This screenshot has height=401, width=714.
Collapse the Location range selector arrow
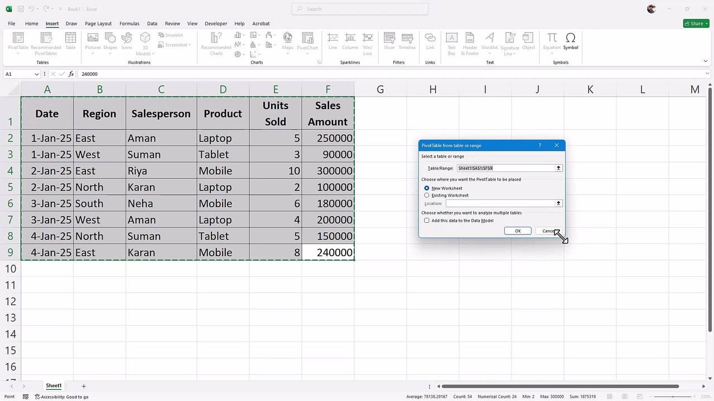coord(558,203)
